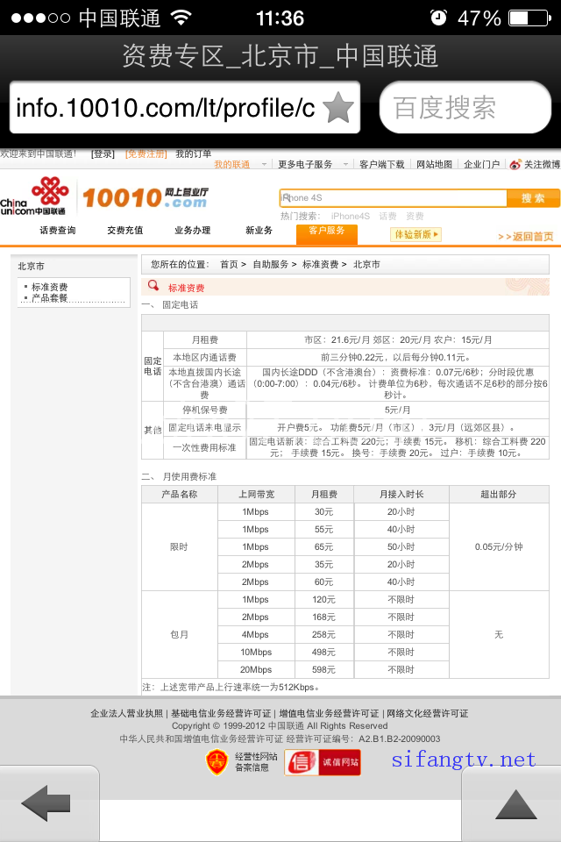Click the 258元 table cell
This screenshot has height=842, width=561.
pos(323,635)
